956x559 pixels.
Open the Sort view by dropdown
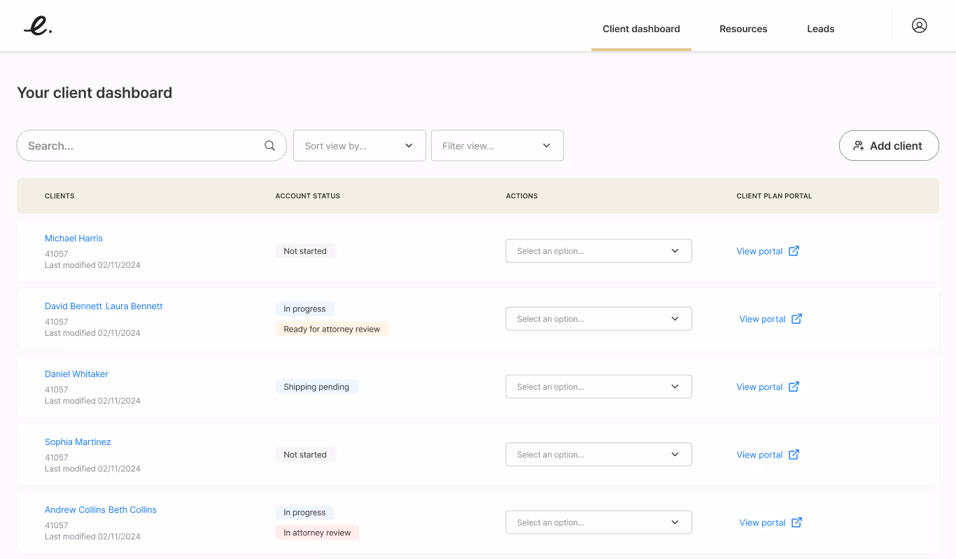click(x=359, y=146)
